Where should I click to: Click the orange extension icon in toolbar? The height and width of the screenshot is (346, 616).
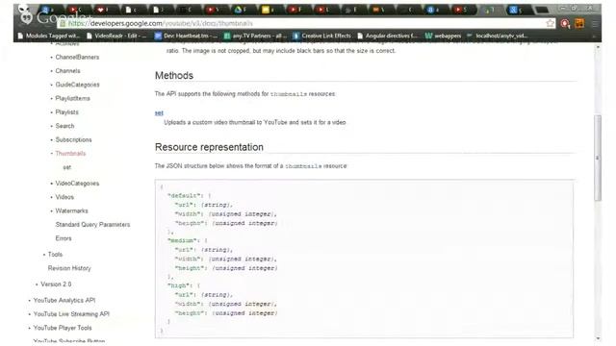coord(579,23)
